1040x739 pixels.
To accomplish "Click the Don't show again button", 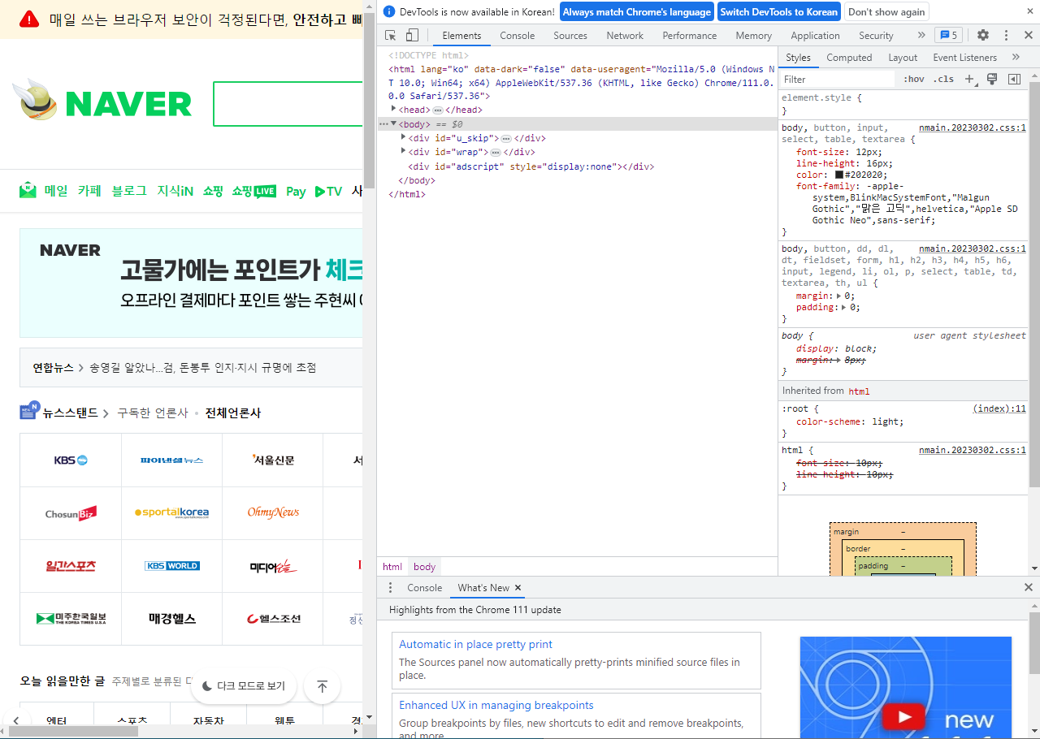I will [x=886, y=11].
